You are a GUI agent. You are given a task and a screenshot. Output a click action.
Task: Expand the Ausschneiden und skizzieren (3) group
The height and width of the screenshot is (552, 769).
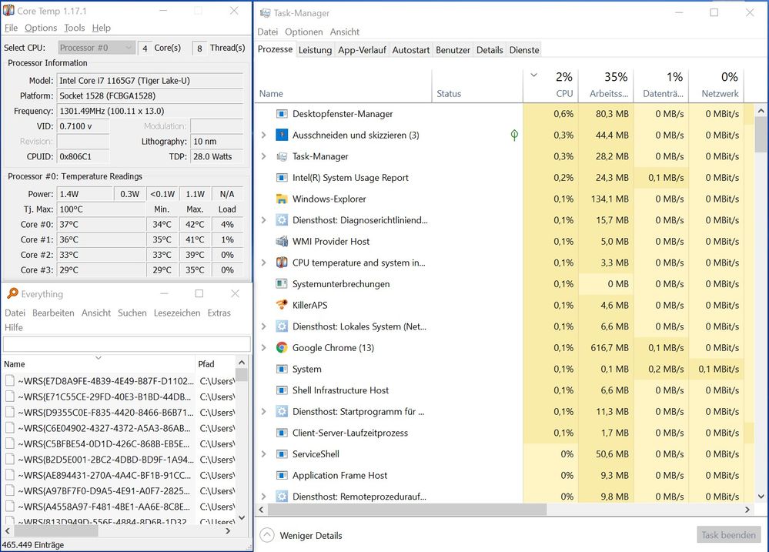click(x=264, y=135)
